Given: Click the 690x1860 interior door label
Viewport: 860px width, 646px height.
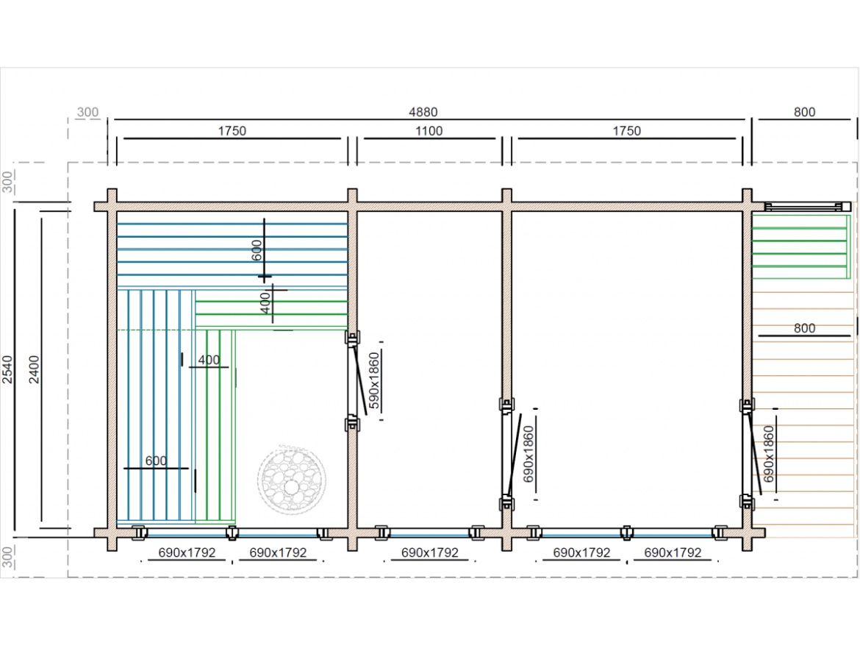Looking at the screenshot, I should 528,453.
